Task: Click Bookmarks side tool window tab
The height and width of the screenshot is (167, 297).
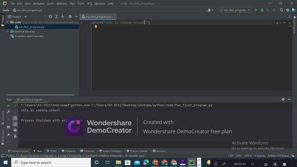Action: click(3, 137)
